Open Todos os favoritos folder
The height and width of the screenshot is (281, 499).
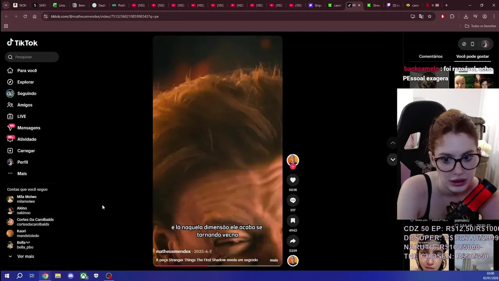point(480,26)
